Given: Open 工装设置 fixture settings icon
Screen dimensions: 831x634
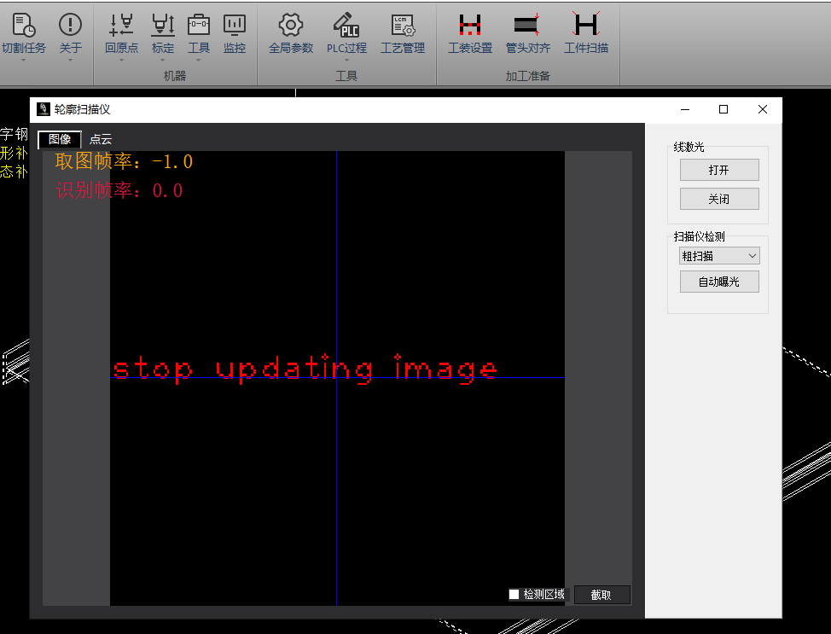Looking at the screenshot, I should pyautogui.click(x=470, y=25).
